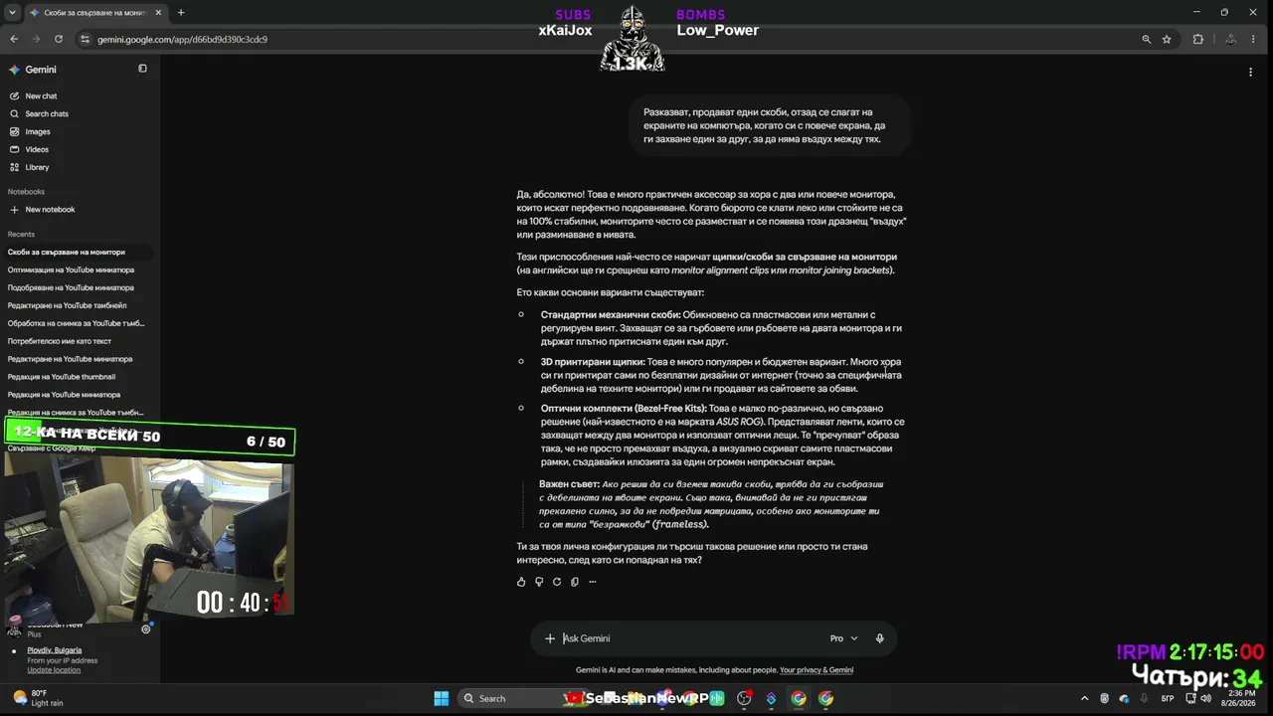Click the zoom indicator in address bar
This screenshot has height=716, width=1273.
[1147, 39]
